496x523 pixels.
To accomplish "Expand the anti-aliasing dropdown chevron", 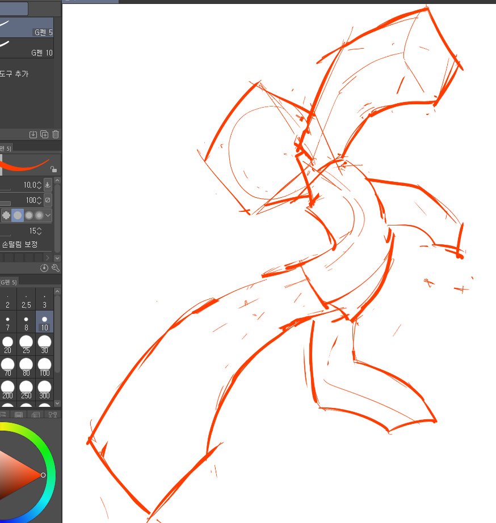I will (x=48, y=215).
